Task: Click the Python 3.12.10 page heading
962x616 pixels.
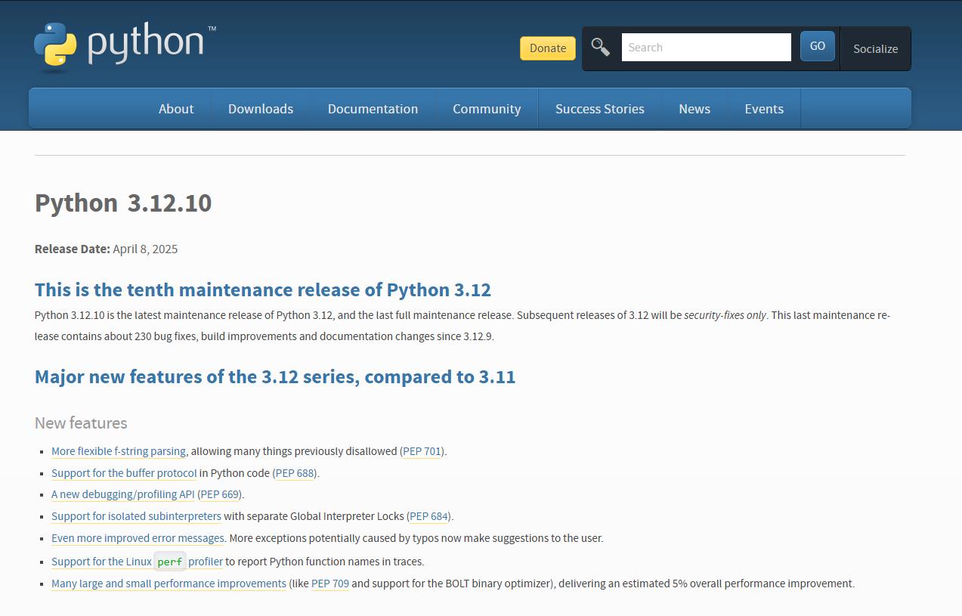Action: click(123, 203)
